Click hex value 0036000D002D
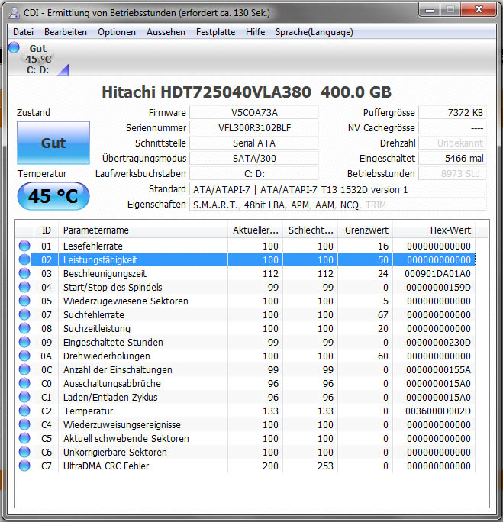The image size is (503, 522). pyautogui.click(x=438, y=411)
